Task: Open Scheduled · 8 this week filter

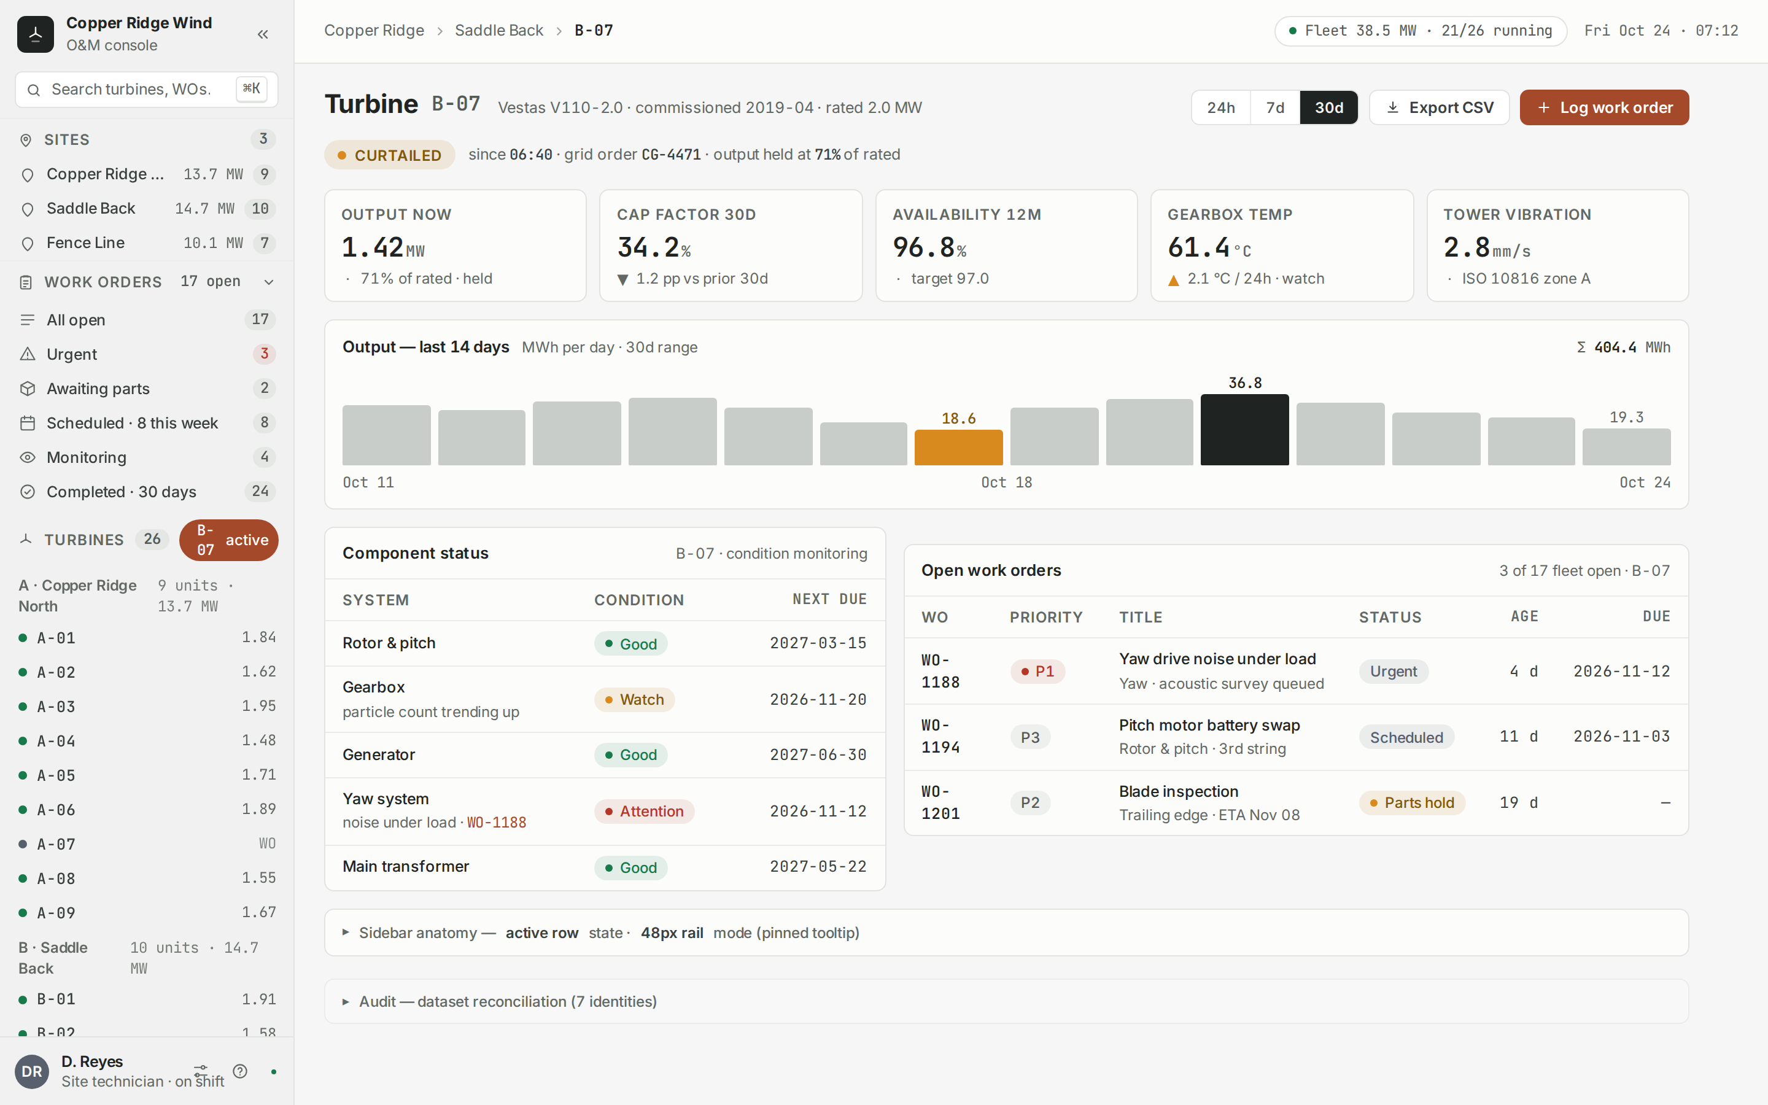Action: point(147,422)
